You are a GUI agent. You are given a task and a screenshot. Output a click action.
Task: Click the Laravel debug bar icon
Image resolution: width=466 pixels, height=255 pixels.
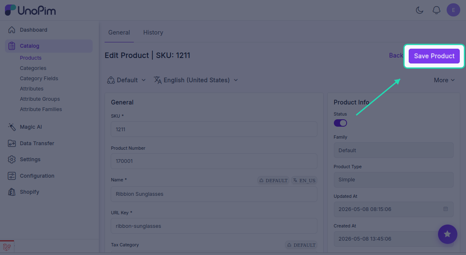7,247
